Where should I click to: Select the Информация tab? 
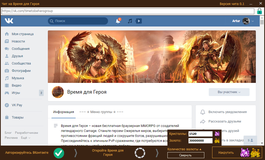[63, 112]
